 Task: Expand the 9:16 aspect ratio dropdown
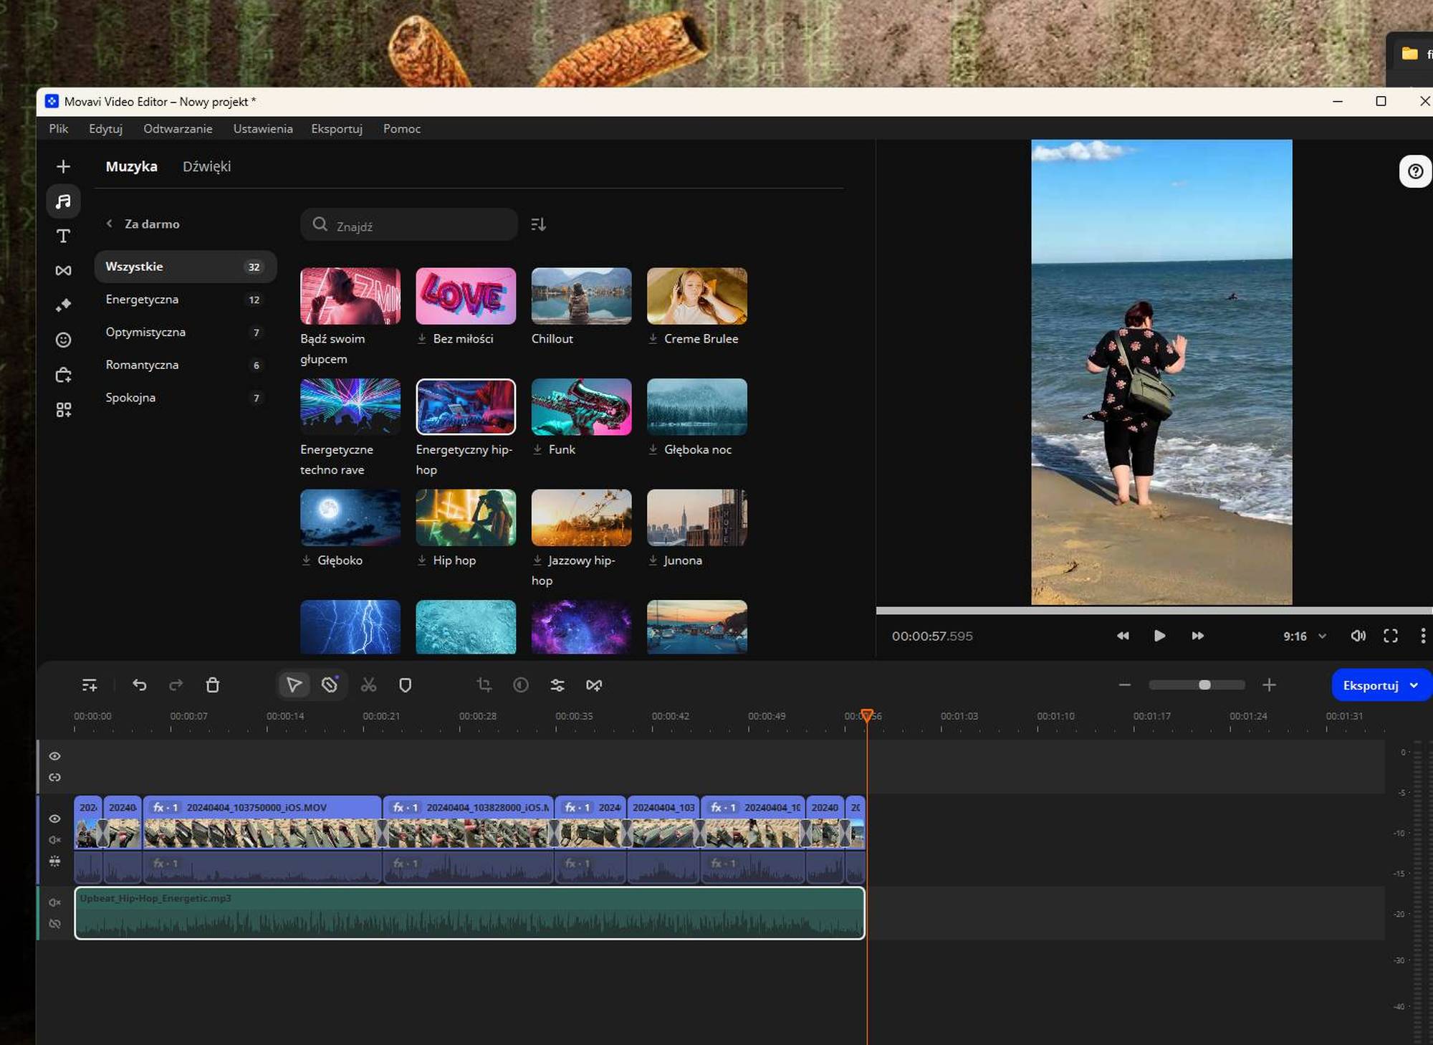[x=1323, y=636]
